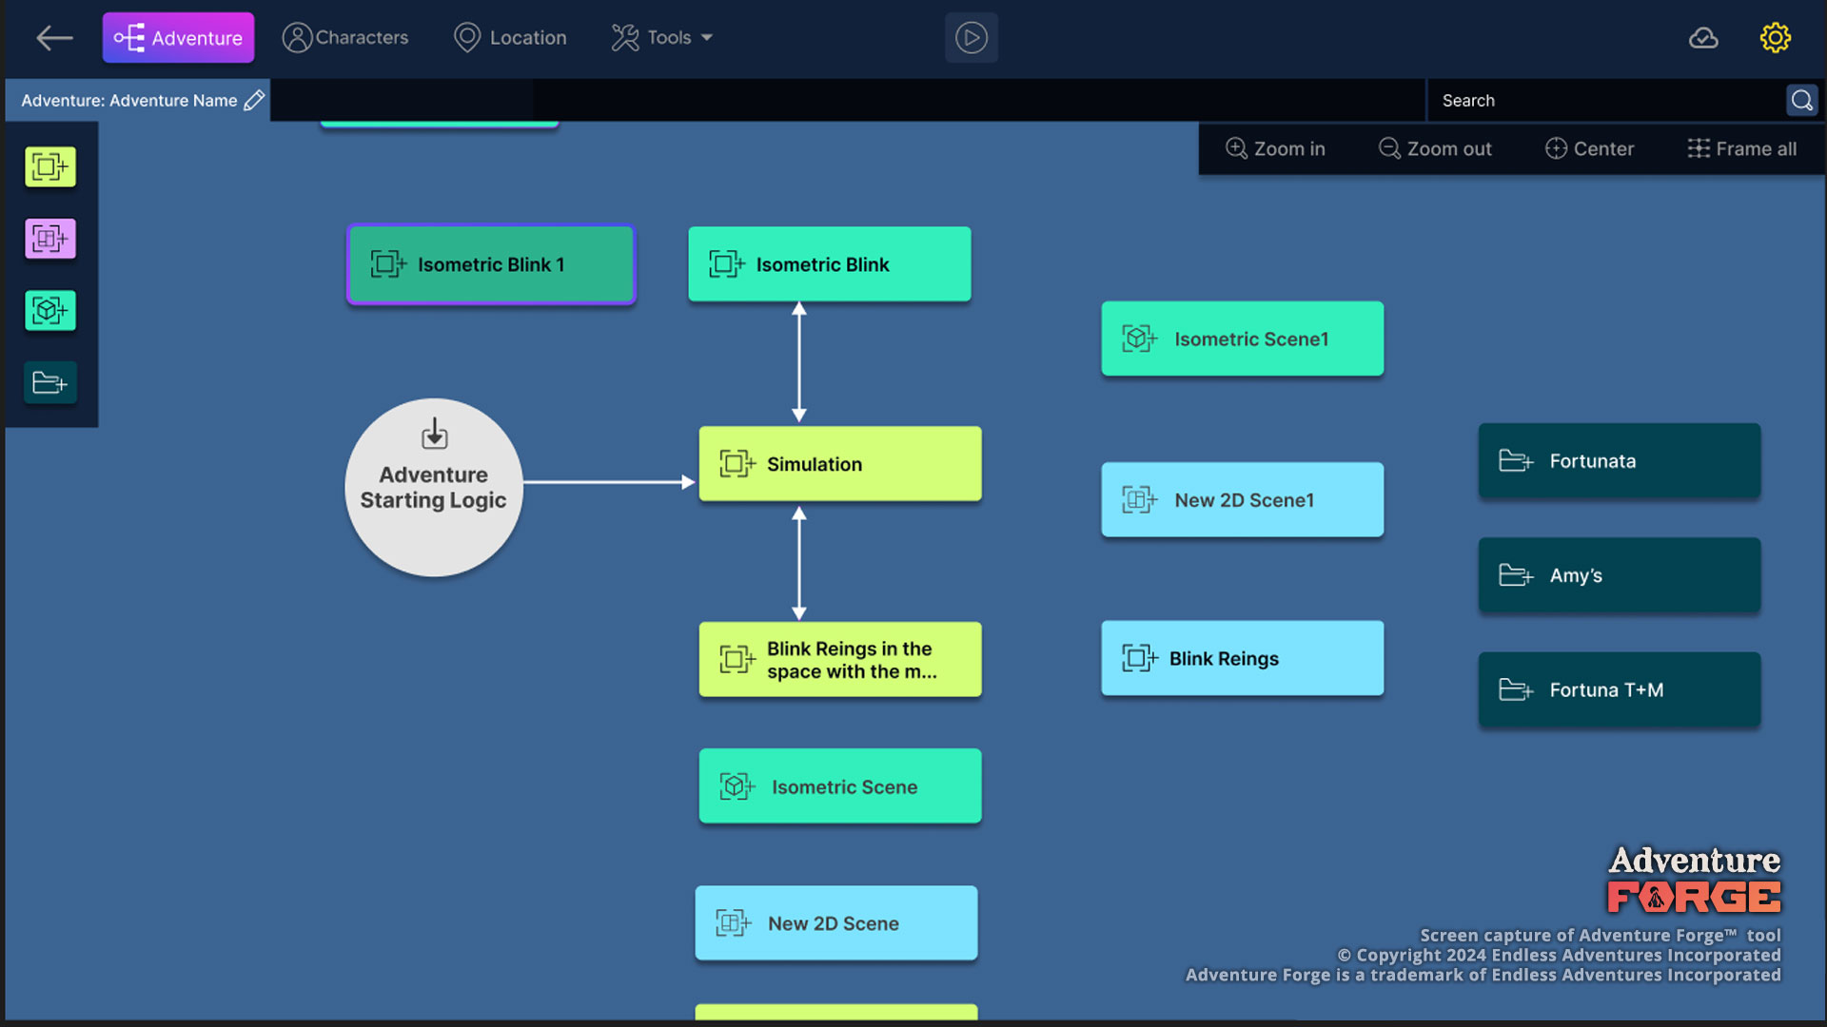The image size is (1827, 1027).
Task: Select Blink Reings in the space node
Action: pyautogui.click(x=840, y=660)
